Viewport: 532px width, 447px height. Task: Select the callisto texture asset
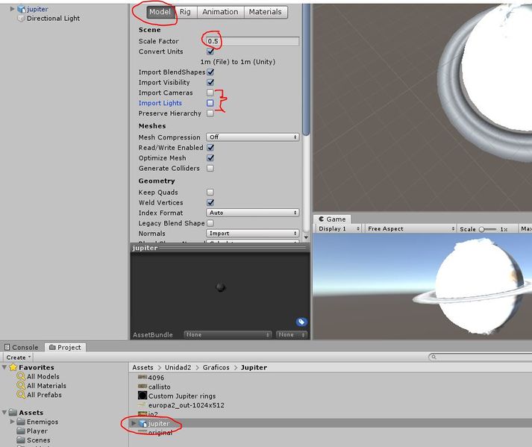(x=154, y=387)
